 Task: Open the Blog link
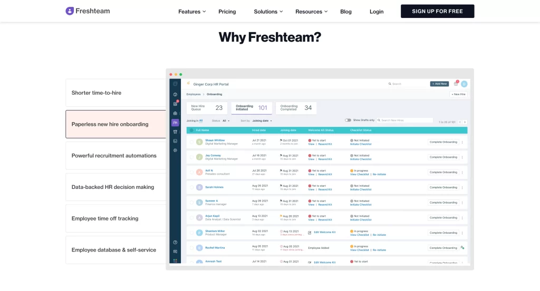click(346, 12)
